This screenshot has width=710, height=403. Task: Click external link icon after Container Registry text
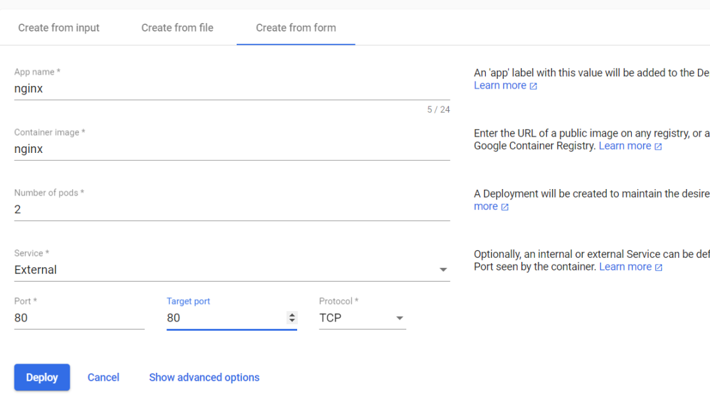(x=658, y=146)
